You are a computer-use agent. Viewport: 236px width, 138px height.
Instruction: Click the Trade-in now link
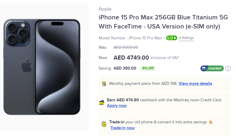point(122,128)
